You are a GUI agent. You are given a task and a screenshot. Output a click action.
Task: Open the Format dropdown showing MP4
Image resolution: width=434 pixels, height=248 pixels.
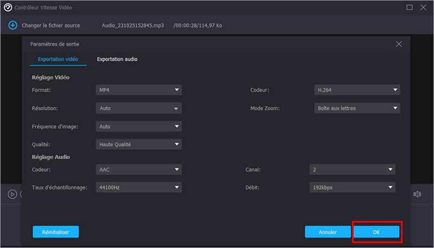pos(139,90)
